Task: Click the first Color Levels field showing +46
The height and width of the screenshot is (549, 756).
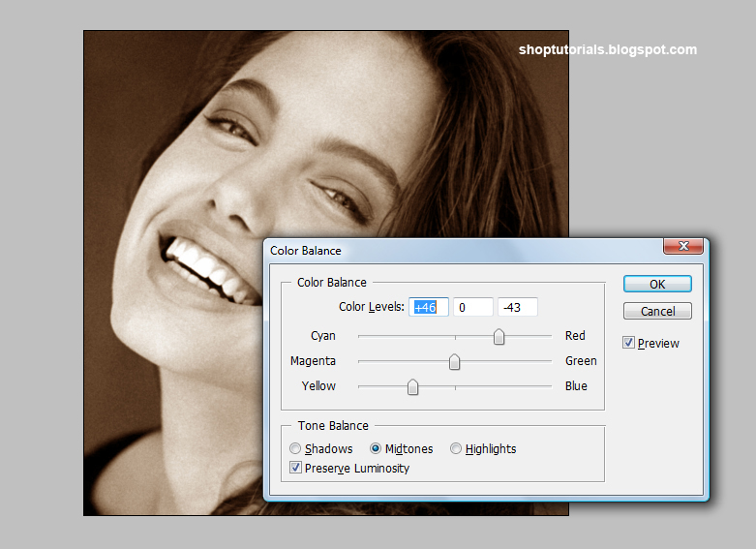Action: click(429, 307)
